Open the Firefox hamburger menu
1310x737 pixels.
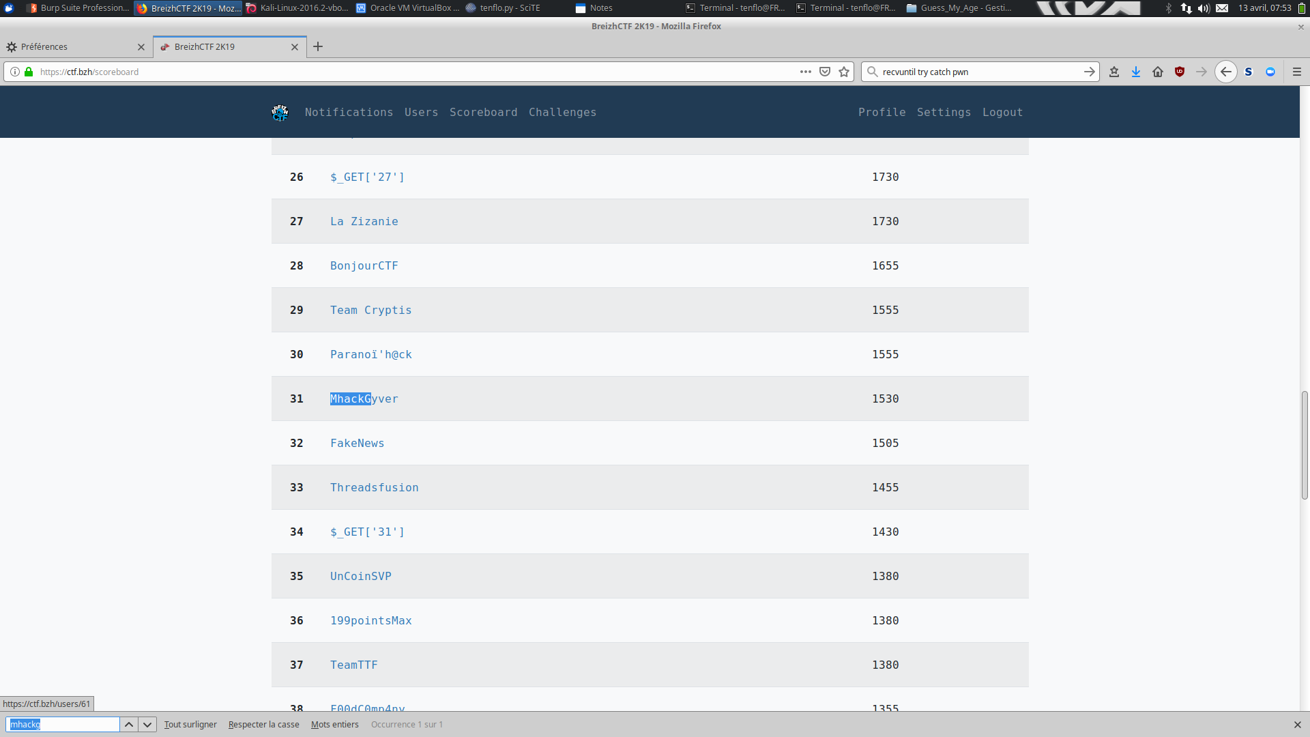click(1297, 72)
